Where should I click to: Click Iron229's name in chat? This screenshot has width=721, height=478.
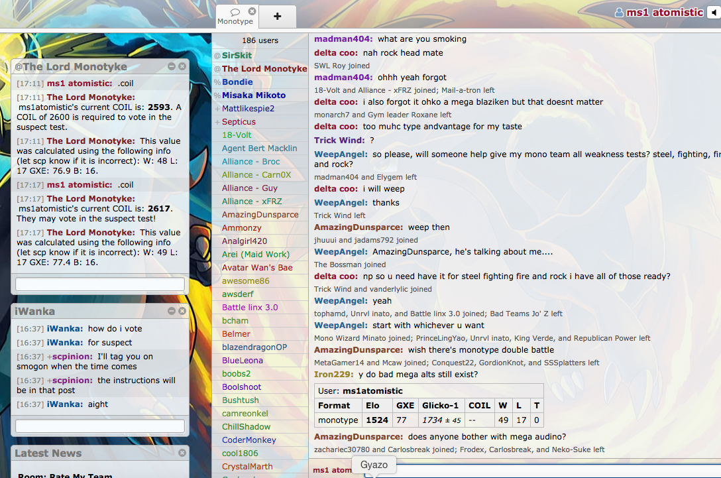click(x=333, y=375)
